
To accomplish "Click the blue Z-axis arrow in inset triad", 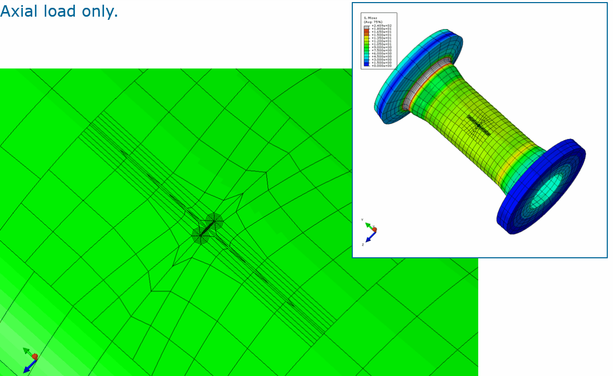I will tap(369, 237).
